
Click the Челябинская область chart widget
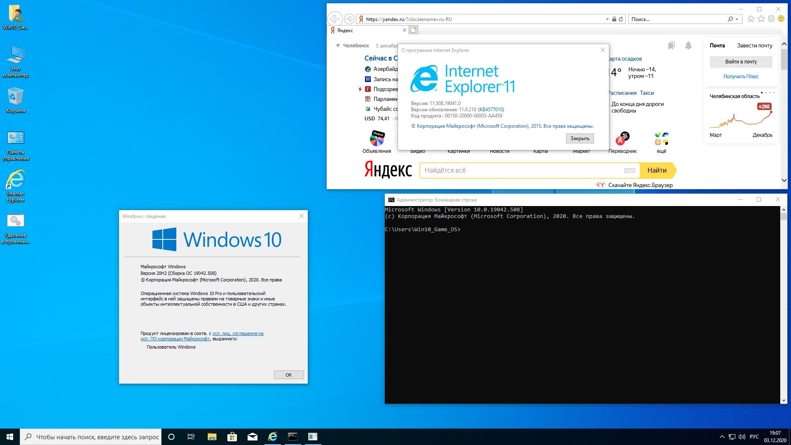(x=741, y=116)
